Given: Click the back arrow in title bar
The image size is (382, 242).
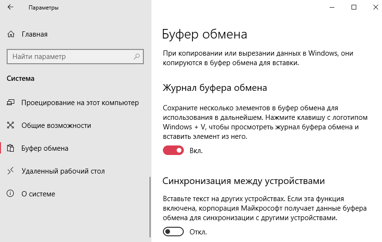Looking at the screenshot, I should tap(11, 8).
